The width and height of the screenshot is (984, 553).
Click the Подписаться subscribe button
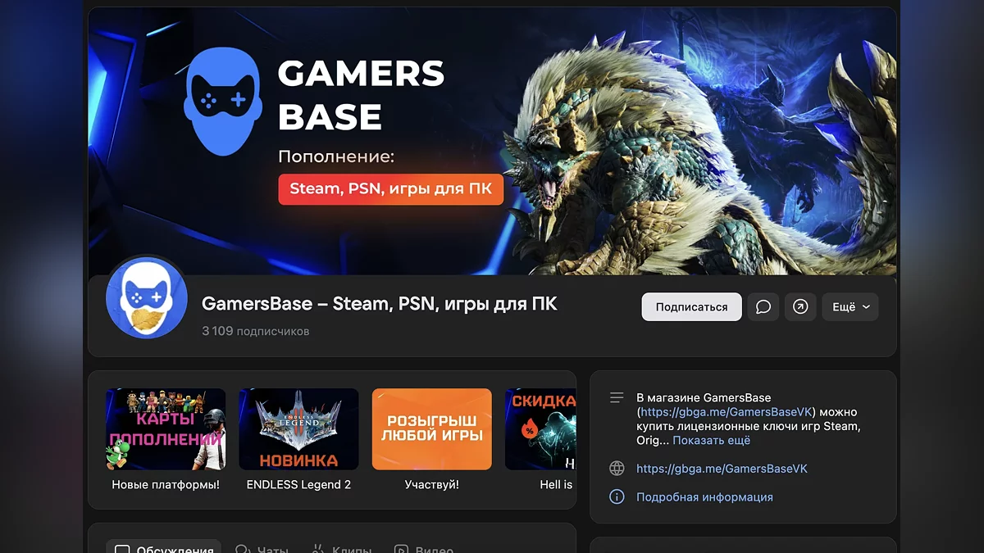click(x=691, y=307)
